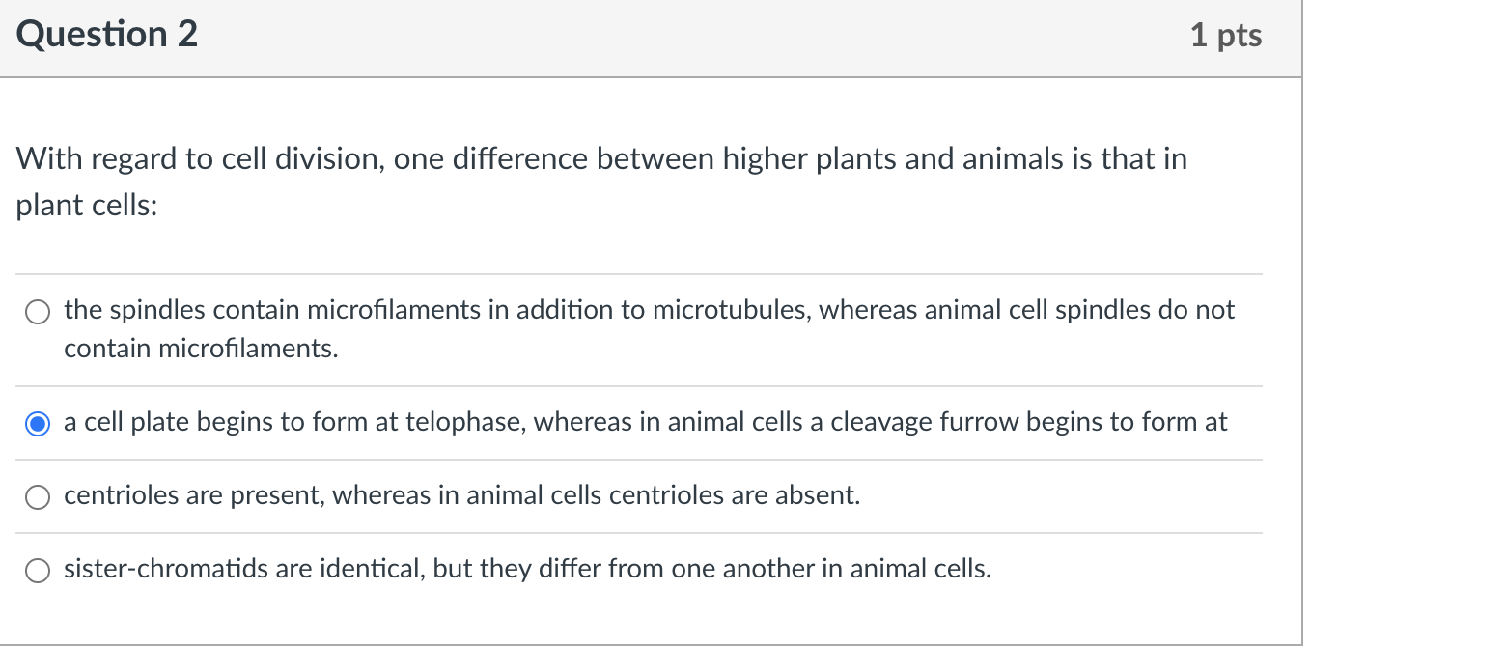Click the wrapped line "contain microfilaments." in first answer
Image resolution: width=1506 pixels, height=647 pixels.
[201, 349]
